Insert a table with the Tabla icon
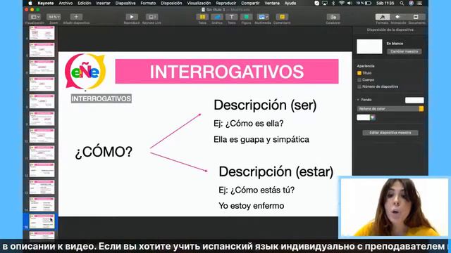The height and width of the screenshot is (253, 451). (202, 17)
